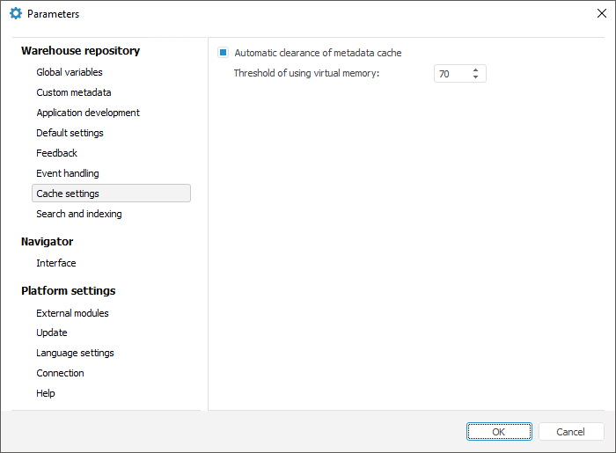Decrease virtual memory threshold with down arrow
Screen dimensions: 616x453
click(475, 78)
